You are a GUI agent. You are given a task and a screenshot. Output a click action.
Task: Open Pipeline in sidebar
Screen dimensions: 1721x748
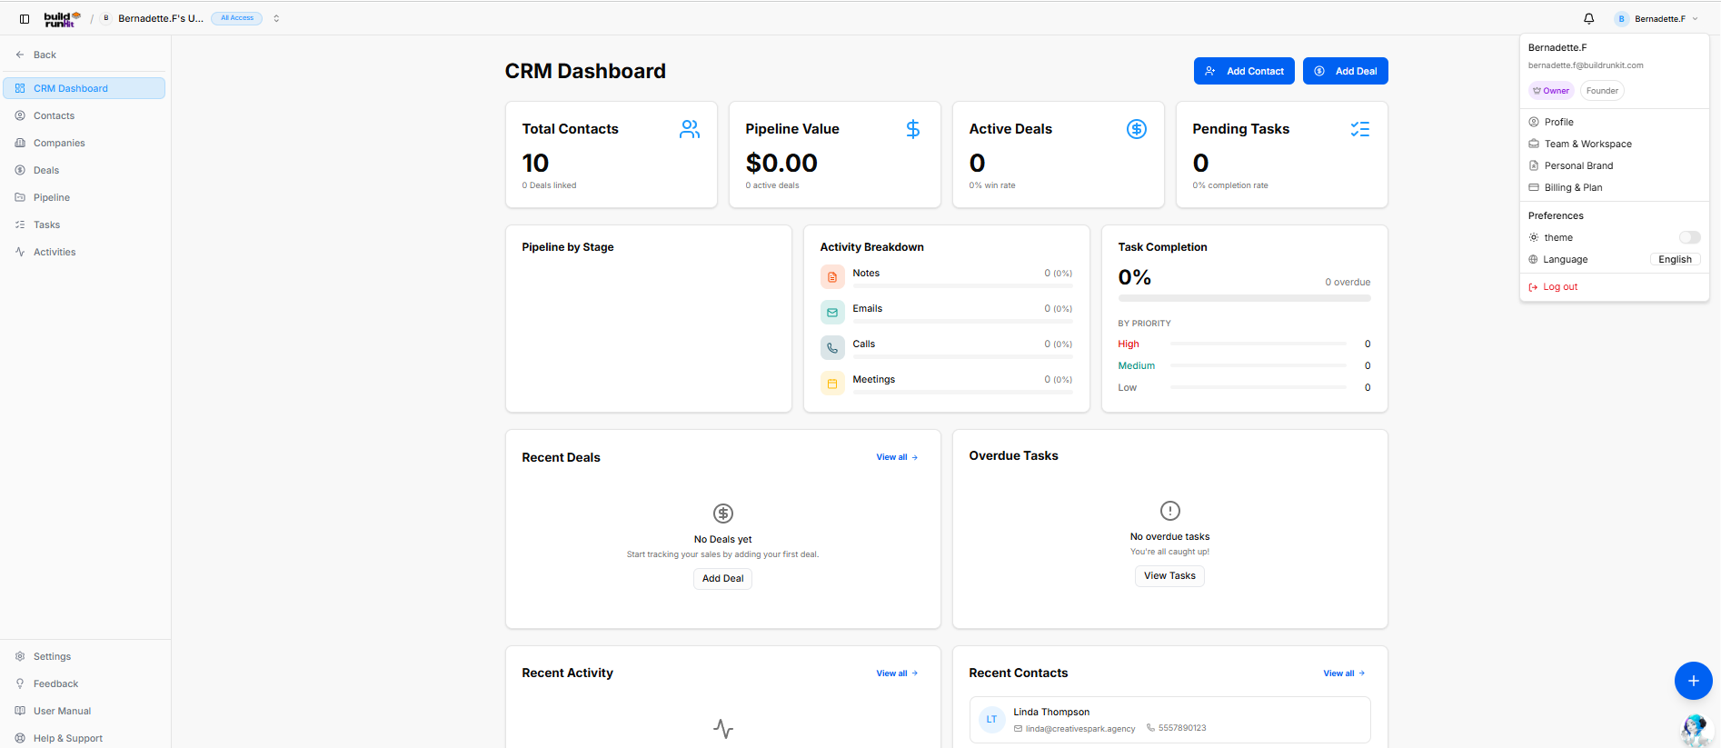pyautogui.click(x=85, y=197)
